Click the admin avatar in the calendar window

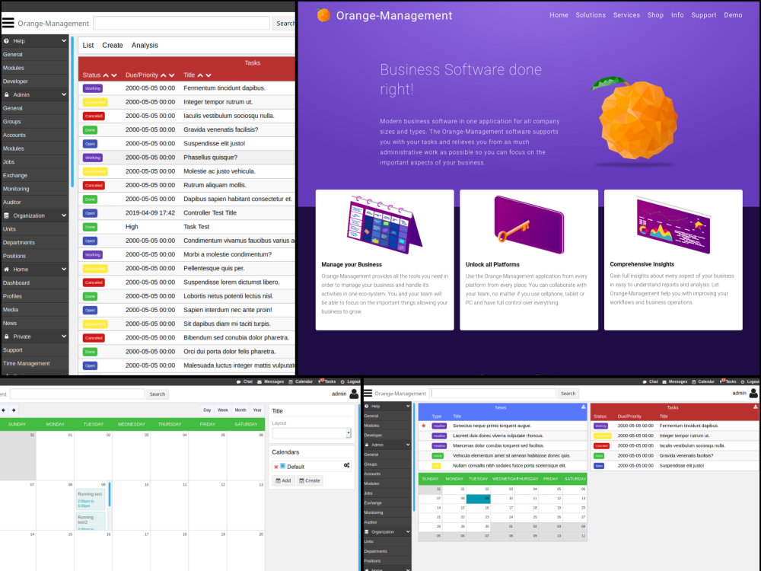pos(355,394)
